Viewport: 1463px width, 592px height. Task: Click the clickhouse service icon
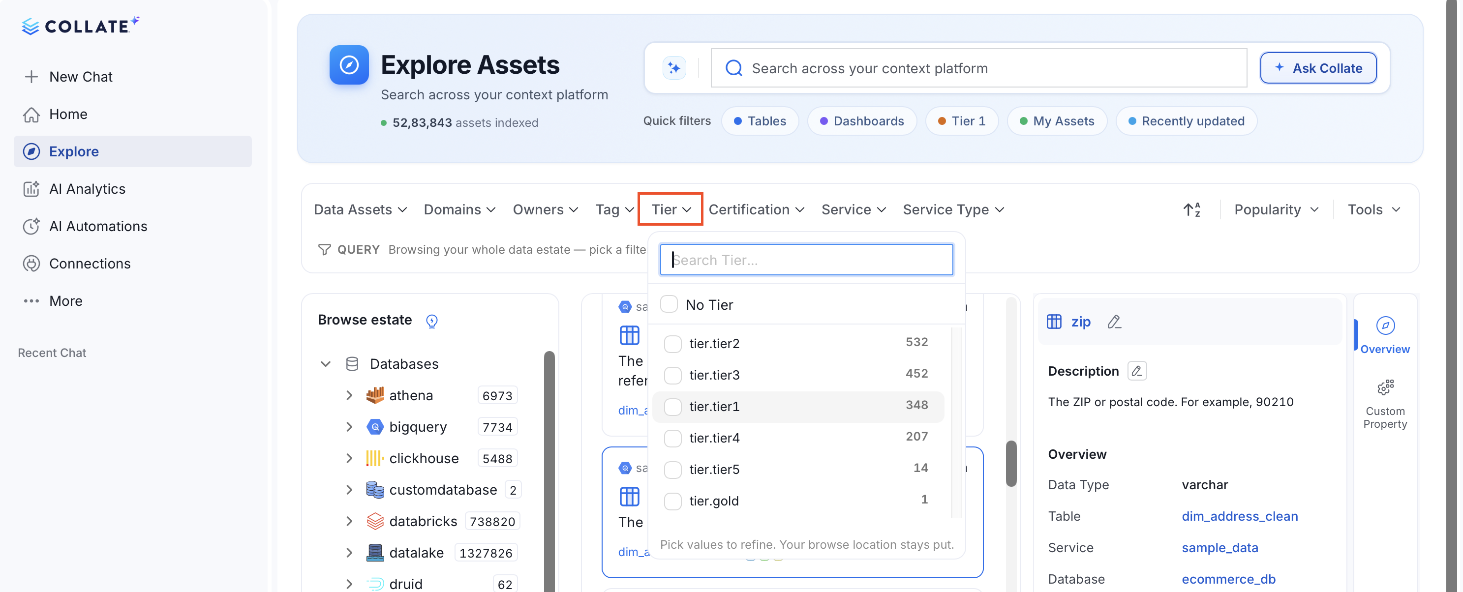(375, 458)
